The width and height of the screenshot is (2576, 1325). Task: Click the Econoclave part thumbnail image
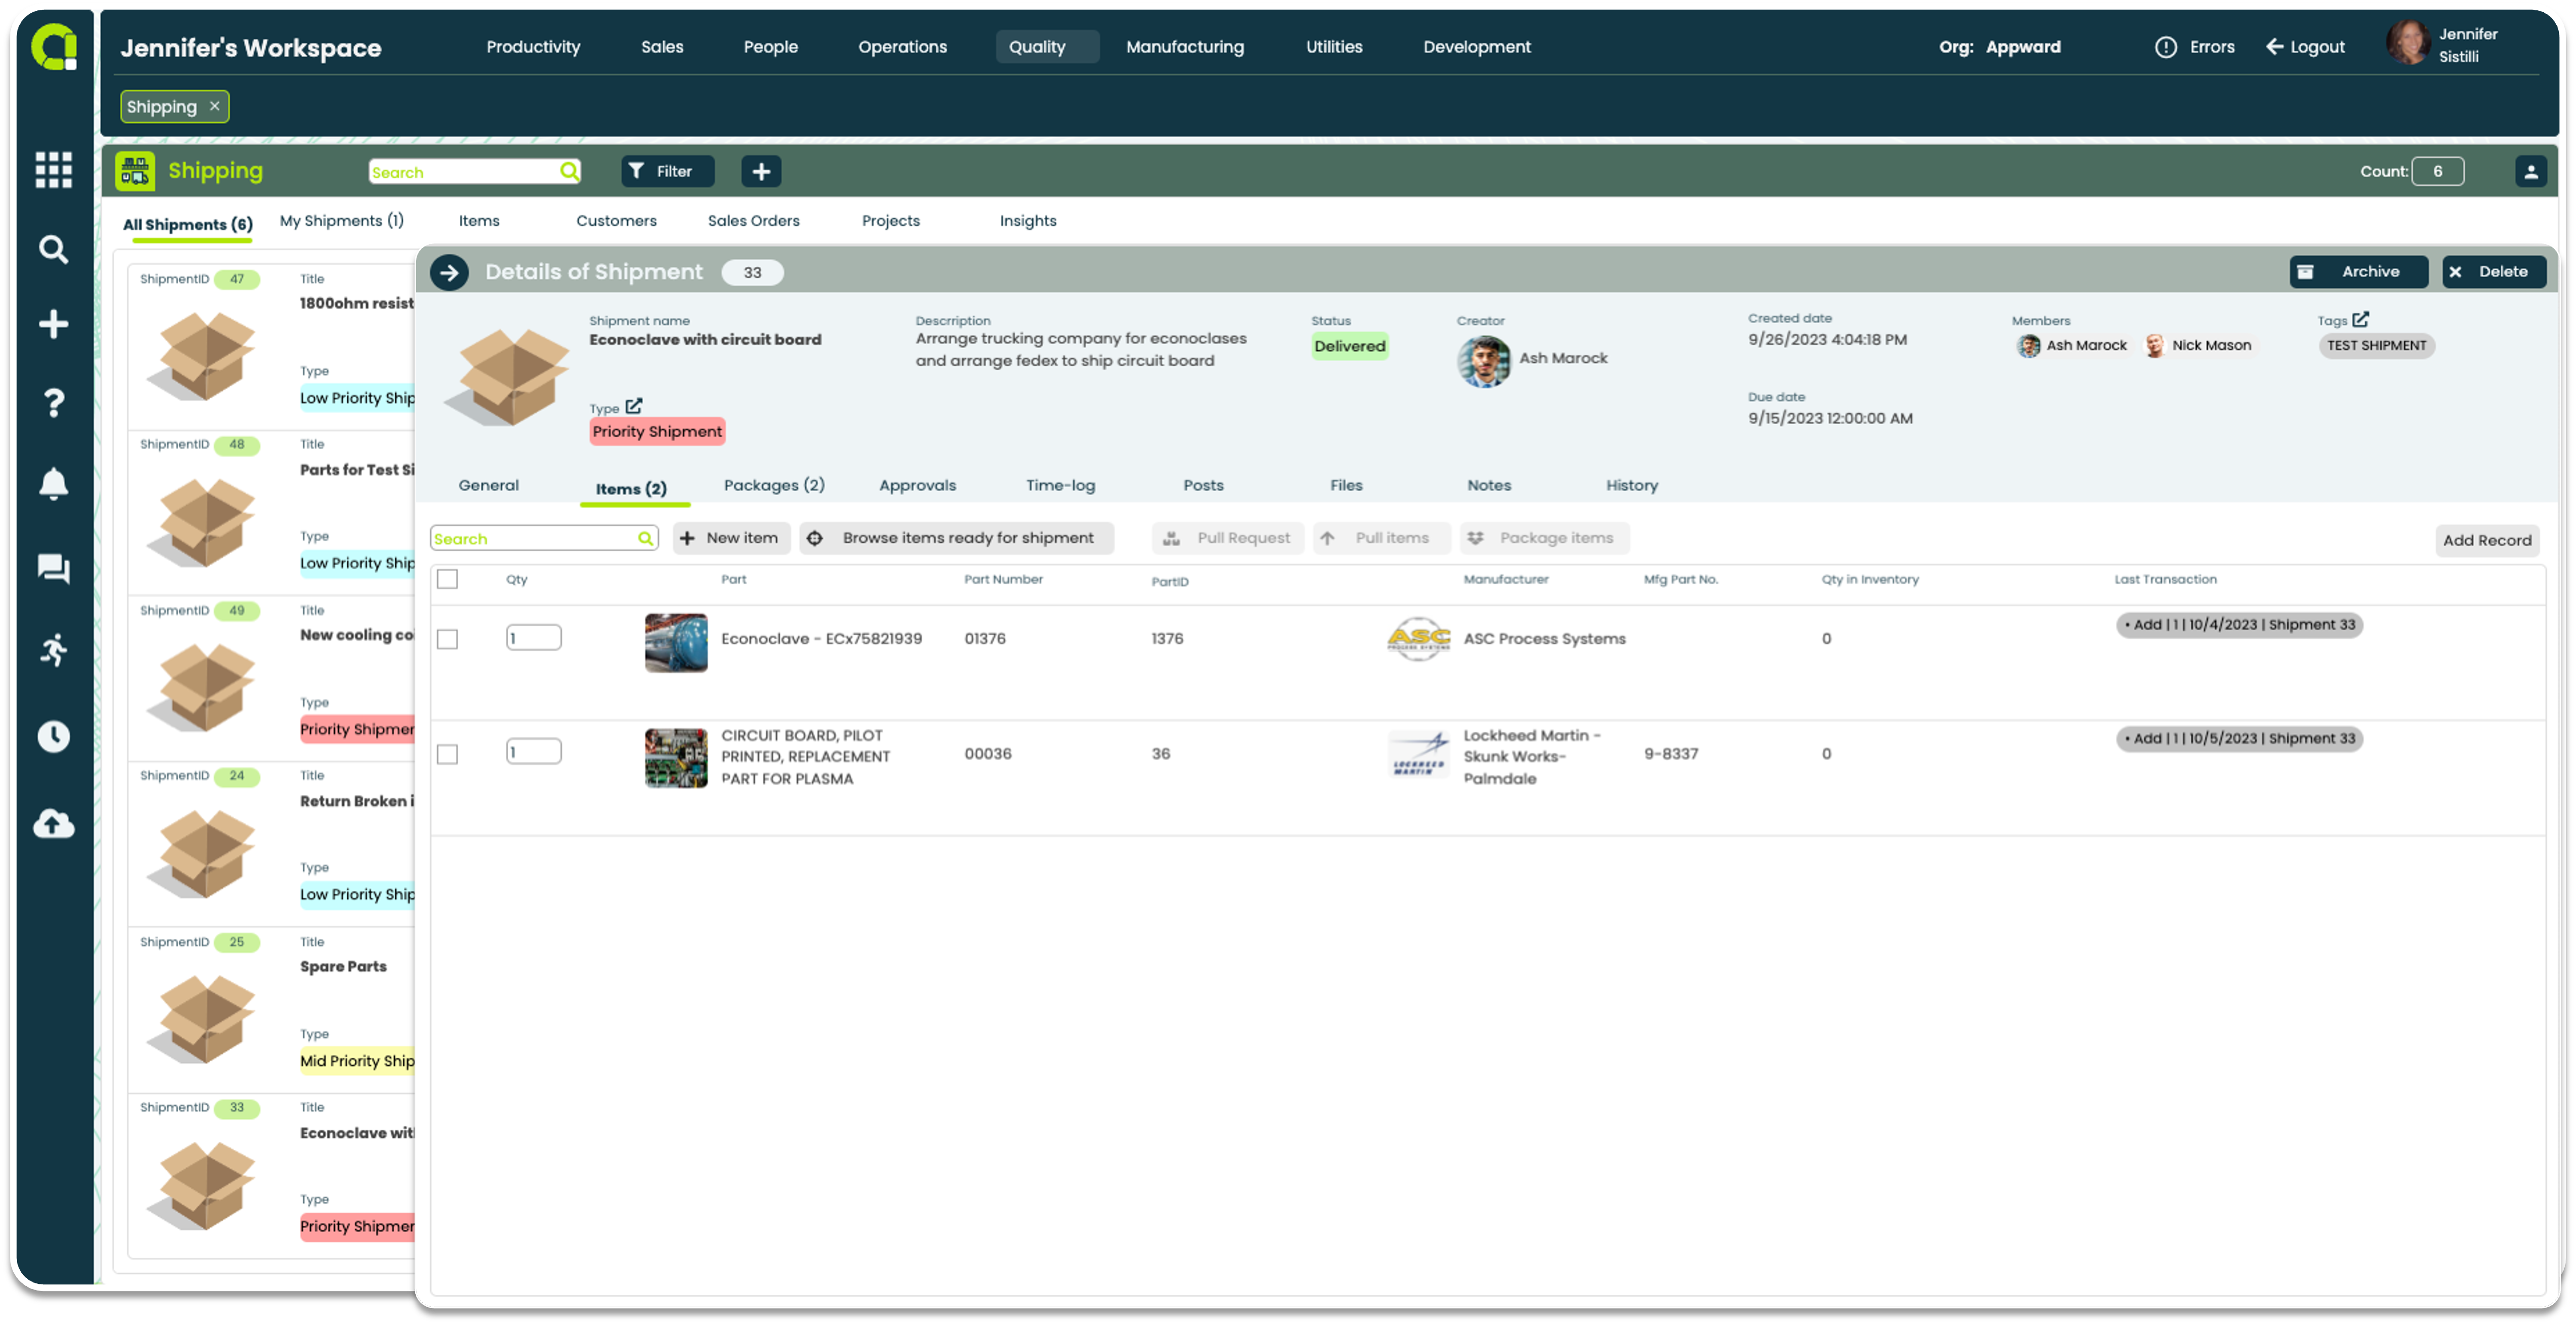[675, 643]
